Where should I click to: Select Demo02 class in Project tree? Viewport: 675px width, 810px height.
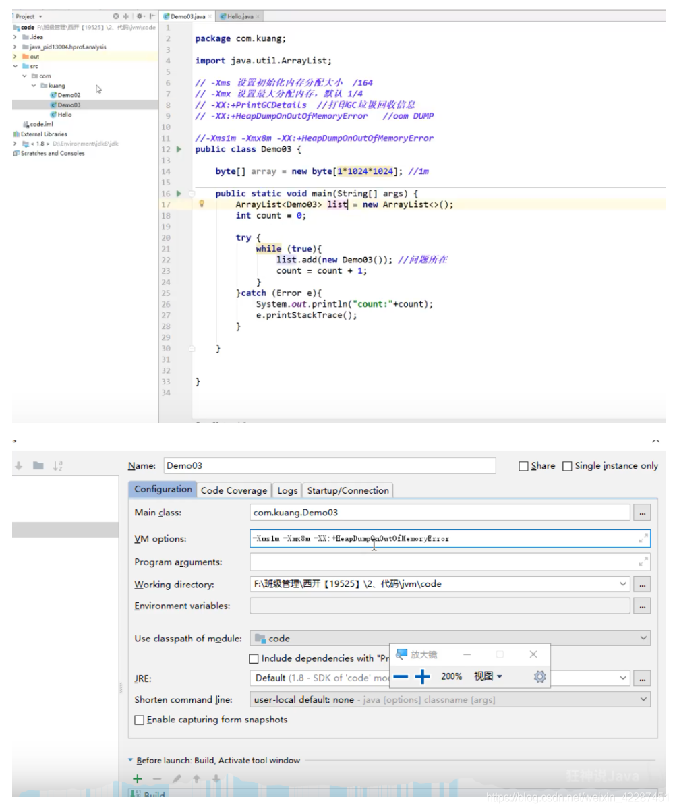click(x=65, y=95)
